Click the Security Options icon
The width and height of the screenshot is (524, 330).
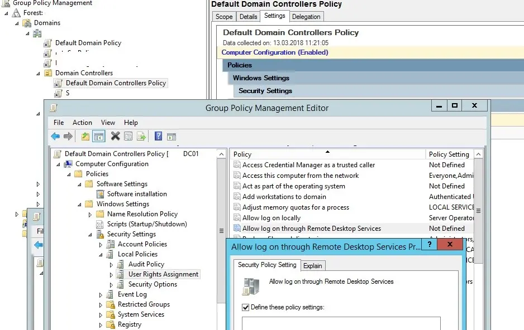coord(120,285)
